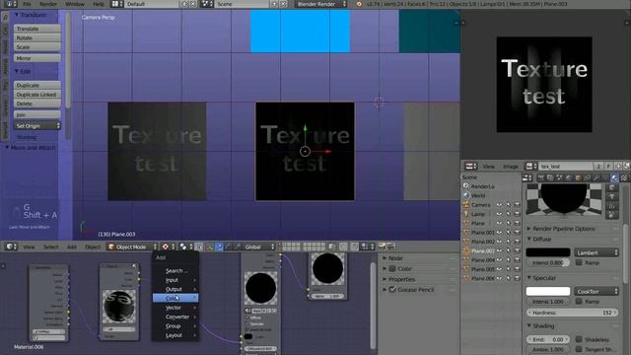Open the Vector submenu in Add menu
This screenshot has height=355, width=631.
(175, 308)
